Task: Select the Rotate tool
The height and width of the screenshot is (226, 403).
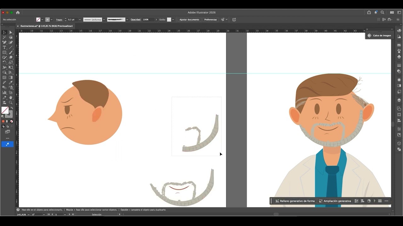Action: [4, 62]
